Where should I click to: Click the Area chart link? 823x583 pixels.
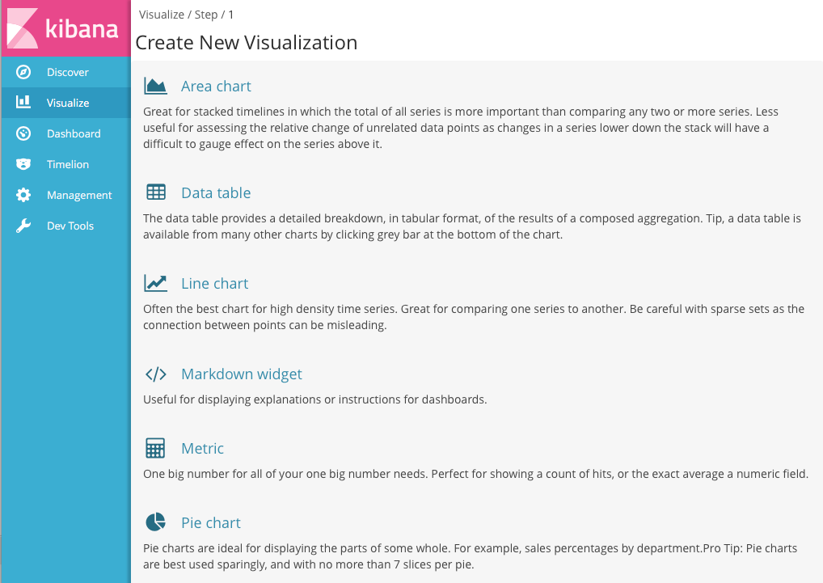(216, 86)
